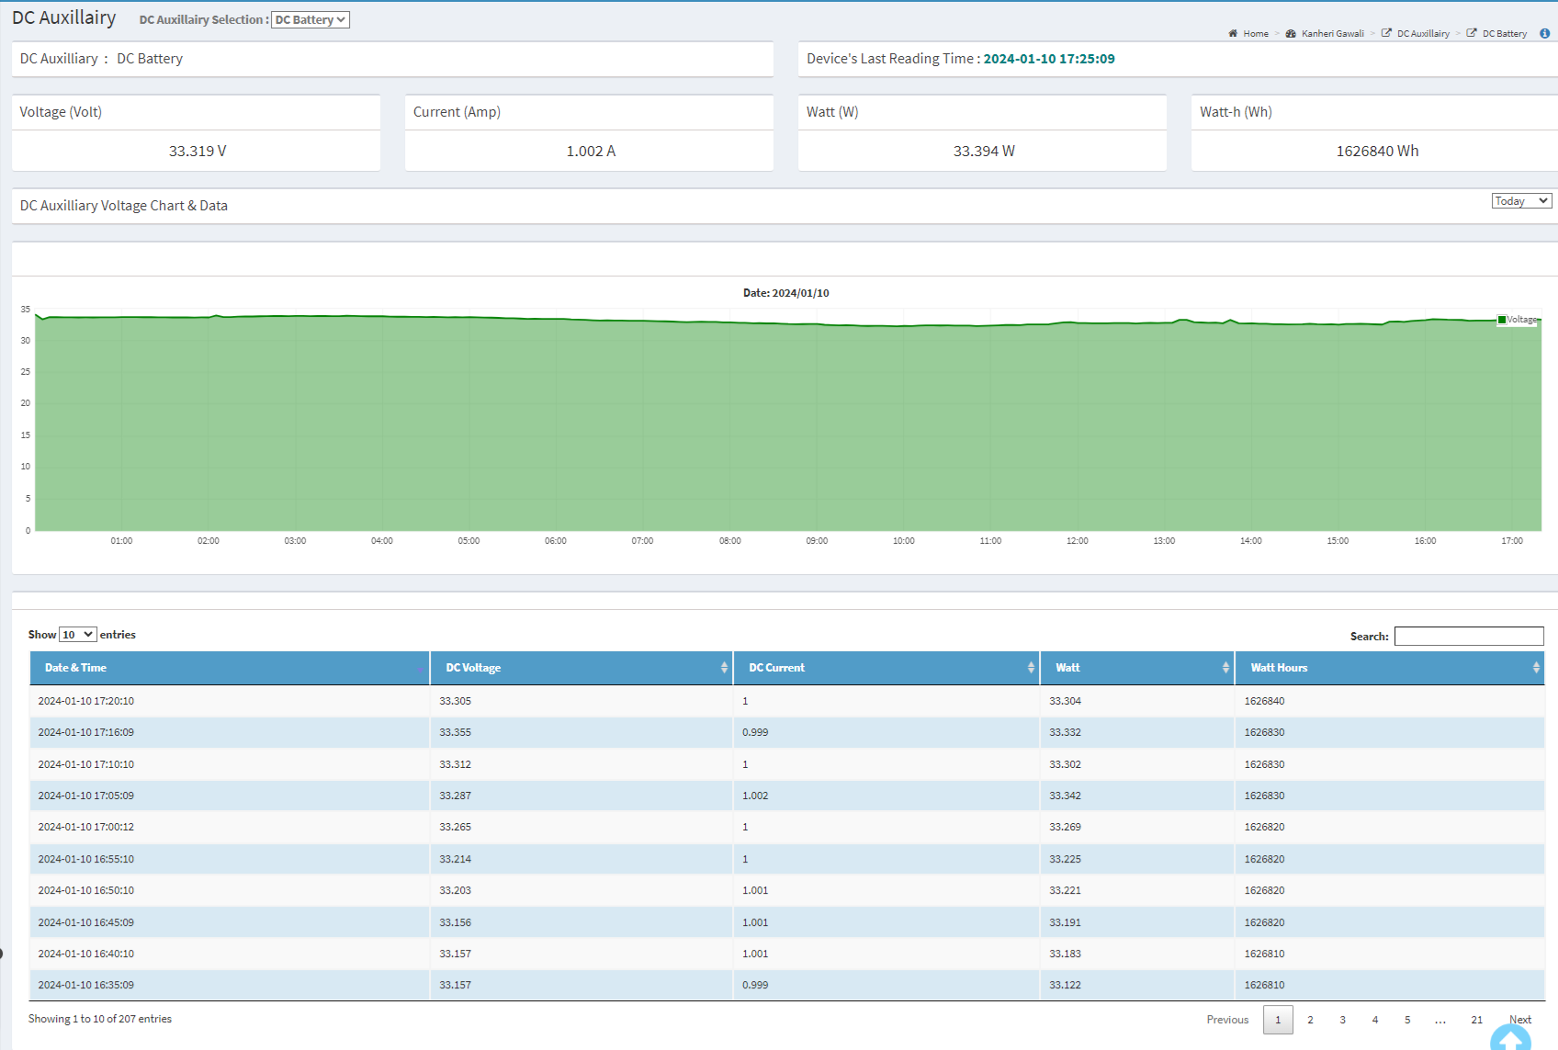Click the DC Battery breadcrumb link icon
Viewport: 1558px width, 1050px height.
coord(1472,33)
